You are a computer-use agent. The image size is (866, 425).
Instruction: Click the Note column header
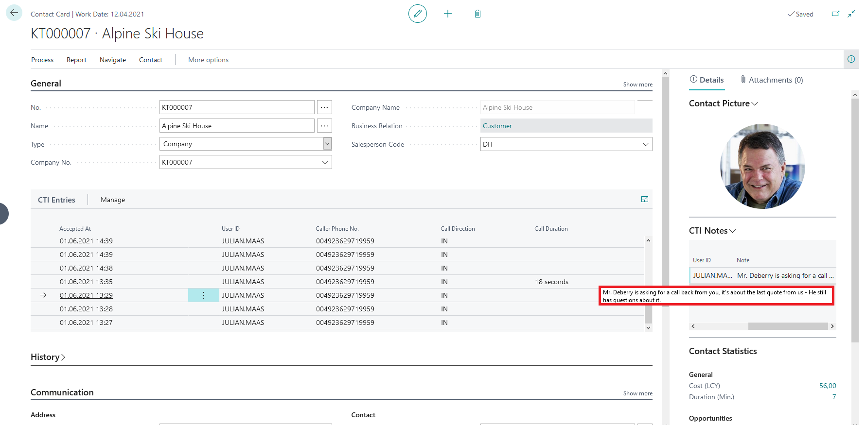[742, 260]
